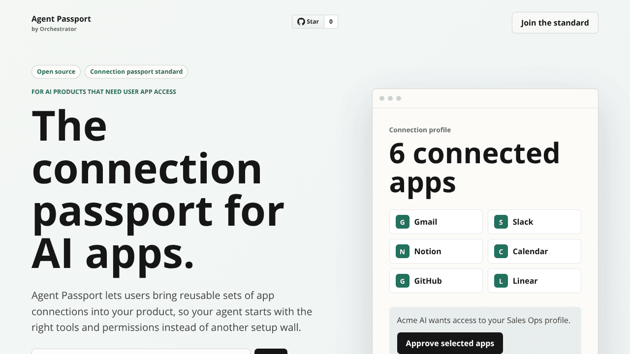Image resolution: width=630 pixels, height=354 pixels.
Task: Click the "Connection profile" label
Action: point(420,130)
